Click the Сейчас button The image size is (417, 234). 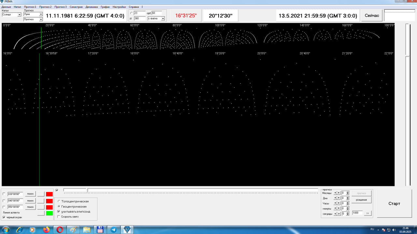pyautogui.click(x=372, y=16)
